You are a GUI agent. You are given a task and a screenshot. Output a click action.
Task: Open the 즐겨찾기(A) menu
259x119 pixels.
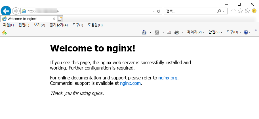[x=59, y=25]
